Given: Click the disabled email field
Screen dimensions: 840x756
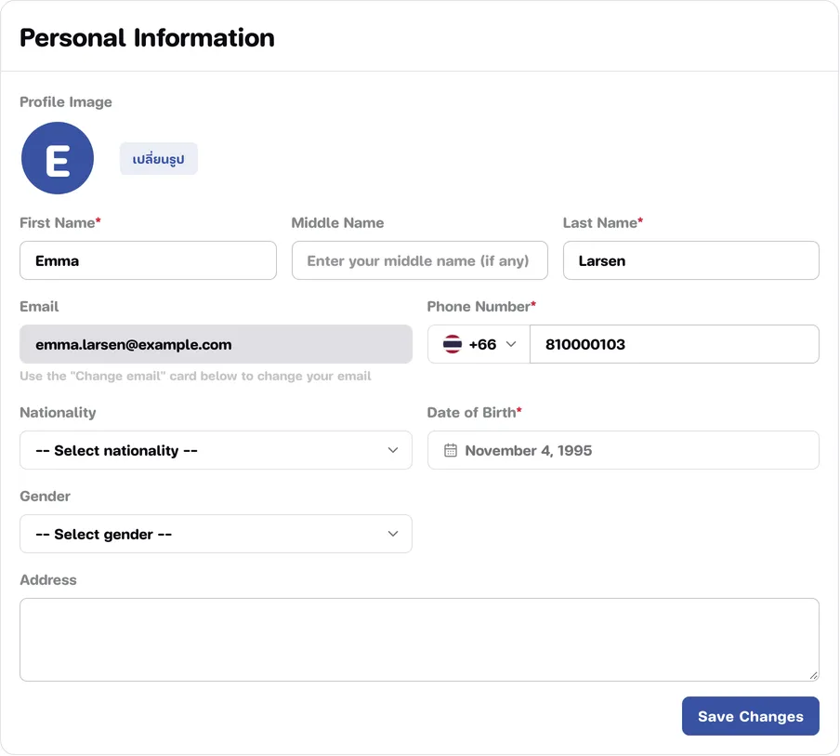Looking at the screenshot, I should [216, 344].
